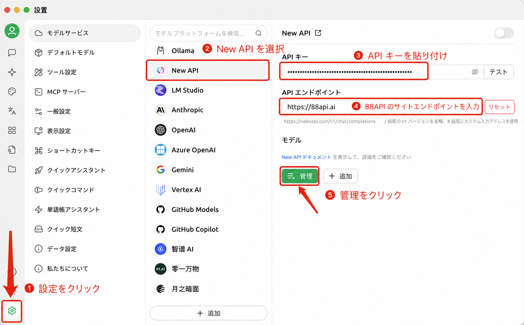Open the external link icon beside New API
The image size is (524, 325).
pyautogui.click(x=318, y=33)
